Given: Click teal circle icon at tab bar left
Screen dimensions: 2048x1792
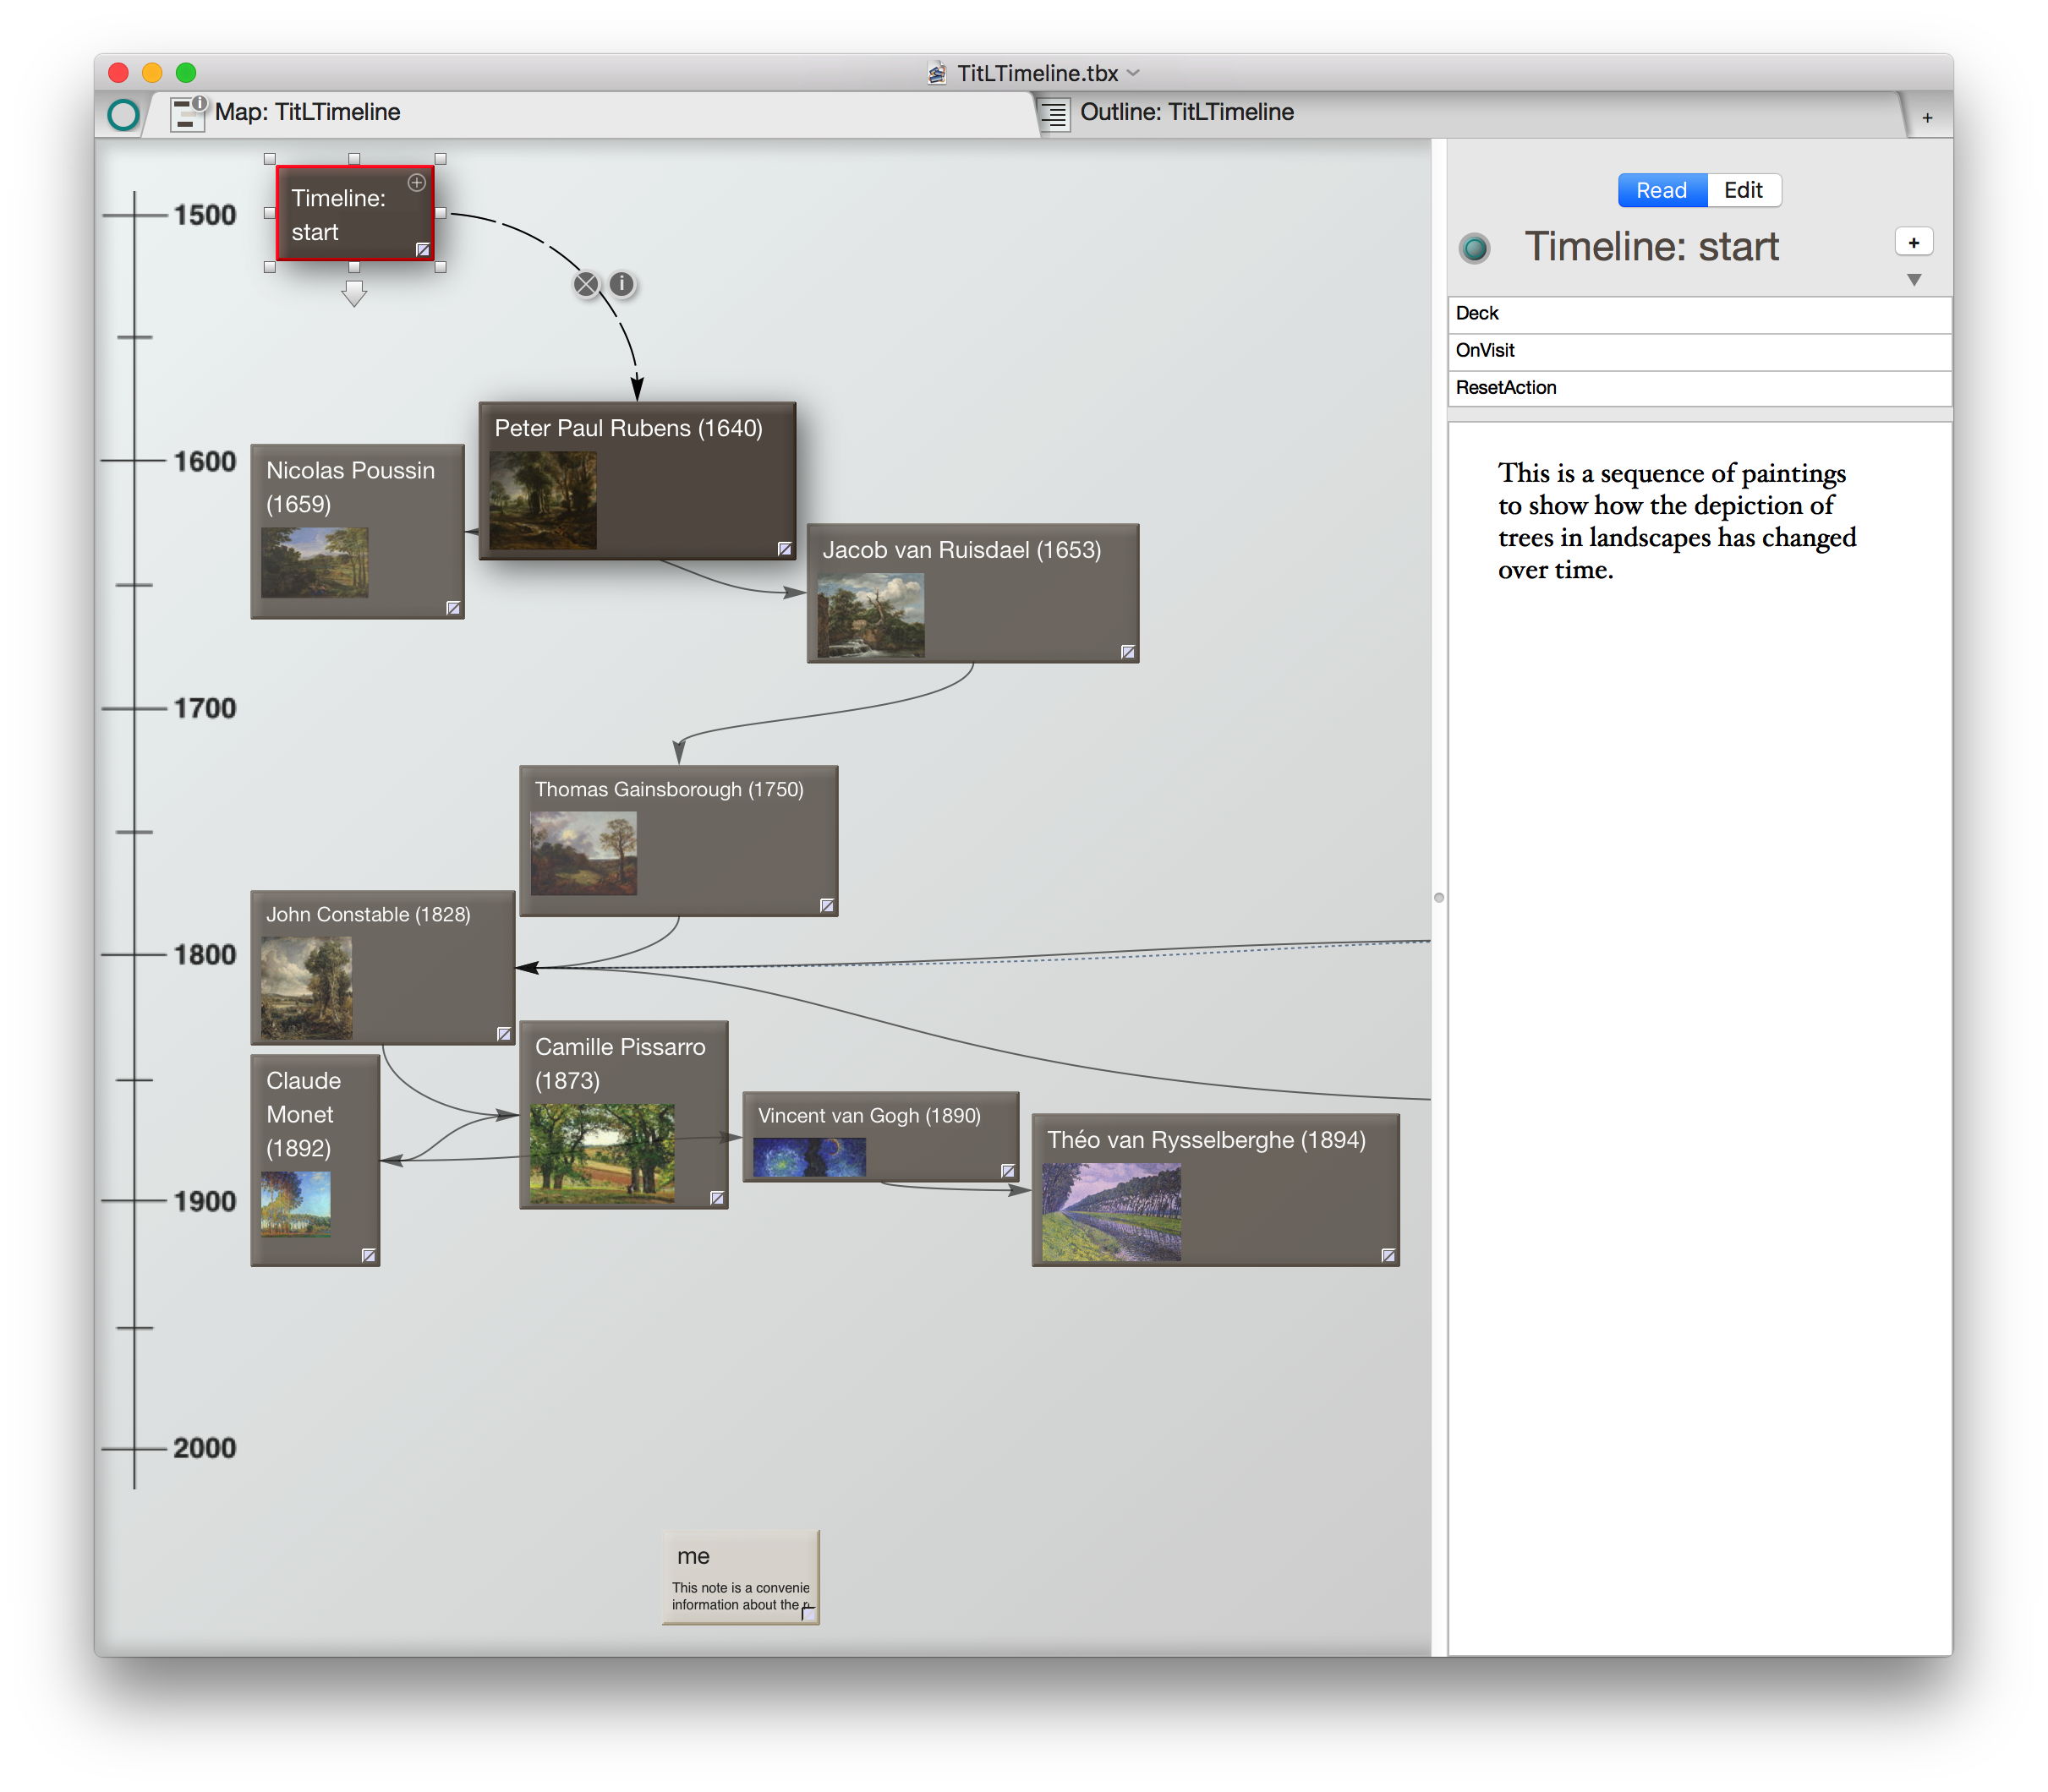Looking at the screenshot, I should pos(123,115).
